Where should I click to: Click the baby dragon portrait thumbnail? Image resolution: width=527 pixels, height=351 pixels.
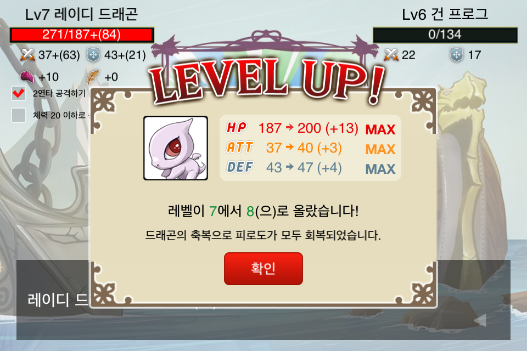176,148
